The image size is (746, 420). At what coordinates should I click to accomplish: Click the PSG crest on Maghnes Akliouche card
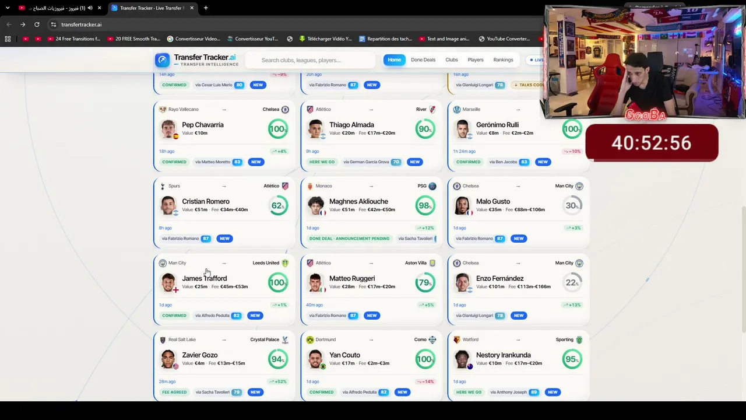coord(432,186)
